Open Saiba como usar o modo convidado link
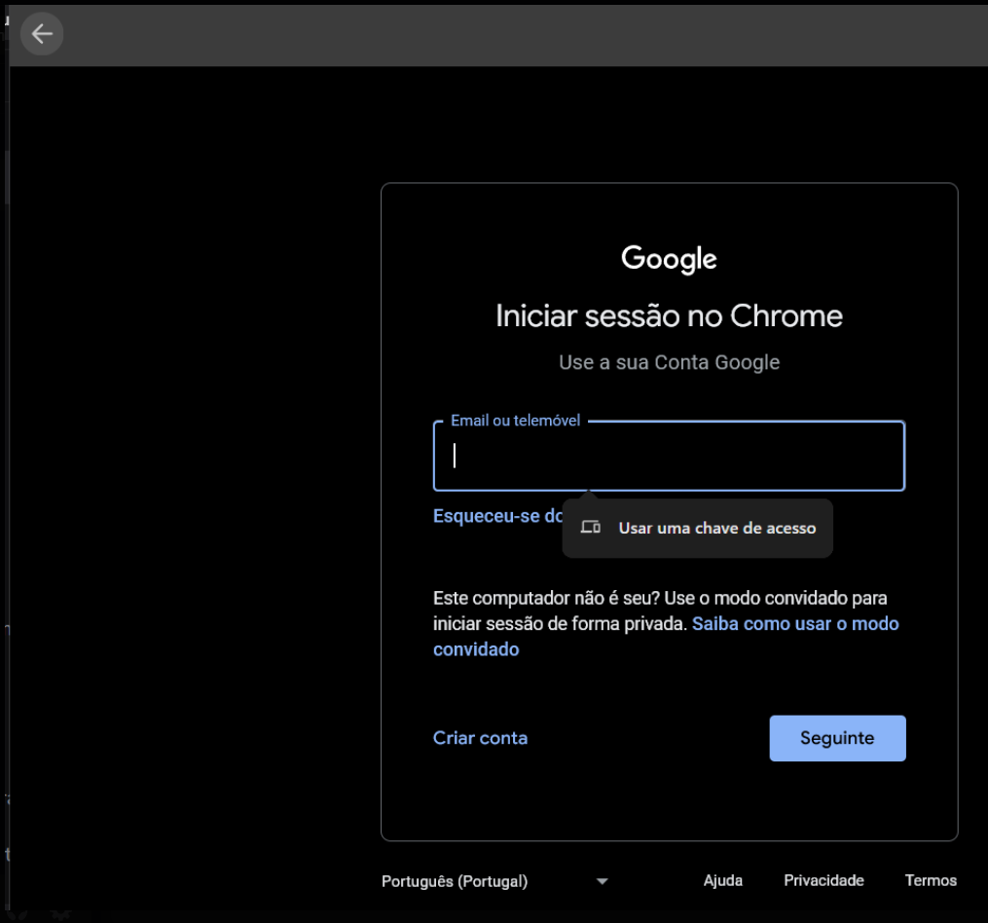The width and height of the screenshot is (988, 923). tap(794, 623)
